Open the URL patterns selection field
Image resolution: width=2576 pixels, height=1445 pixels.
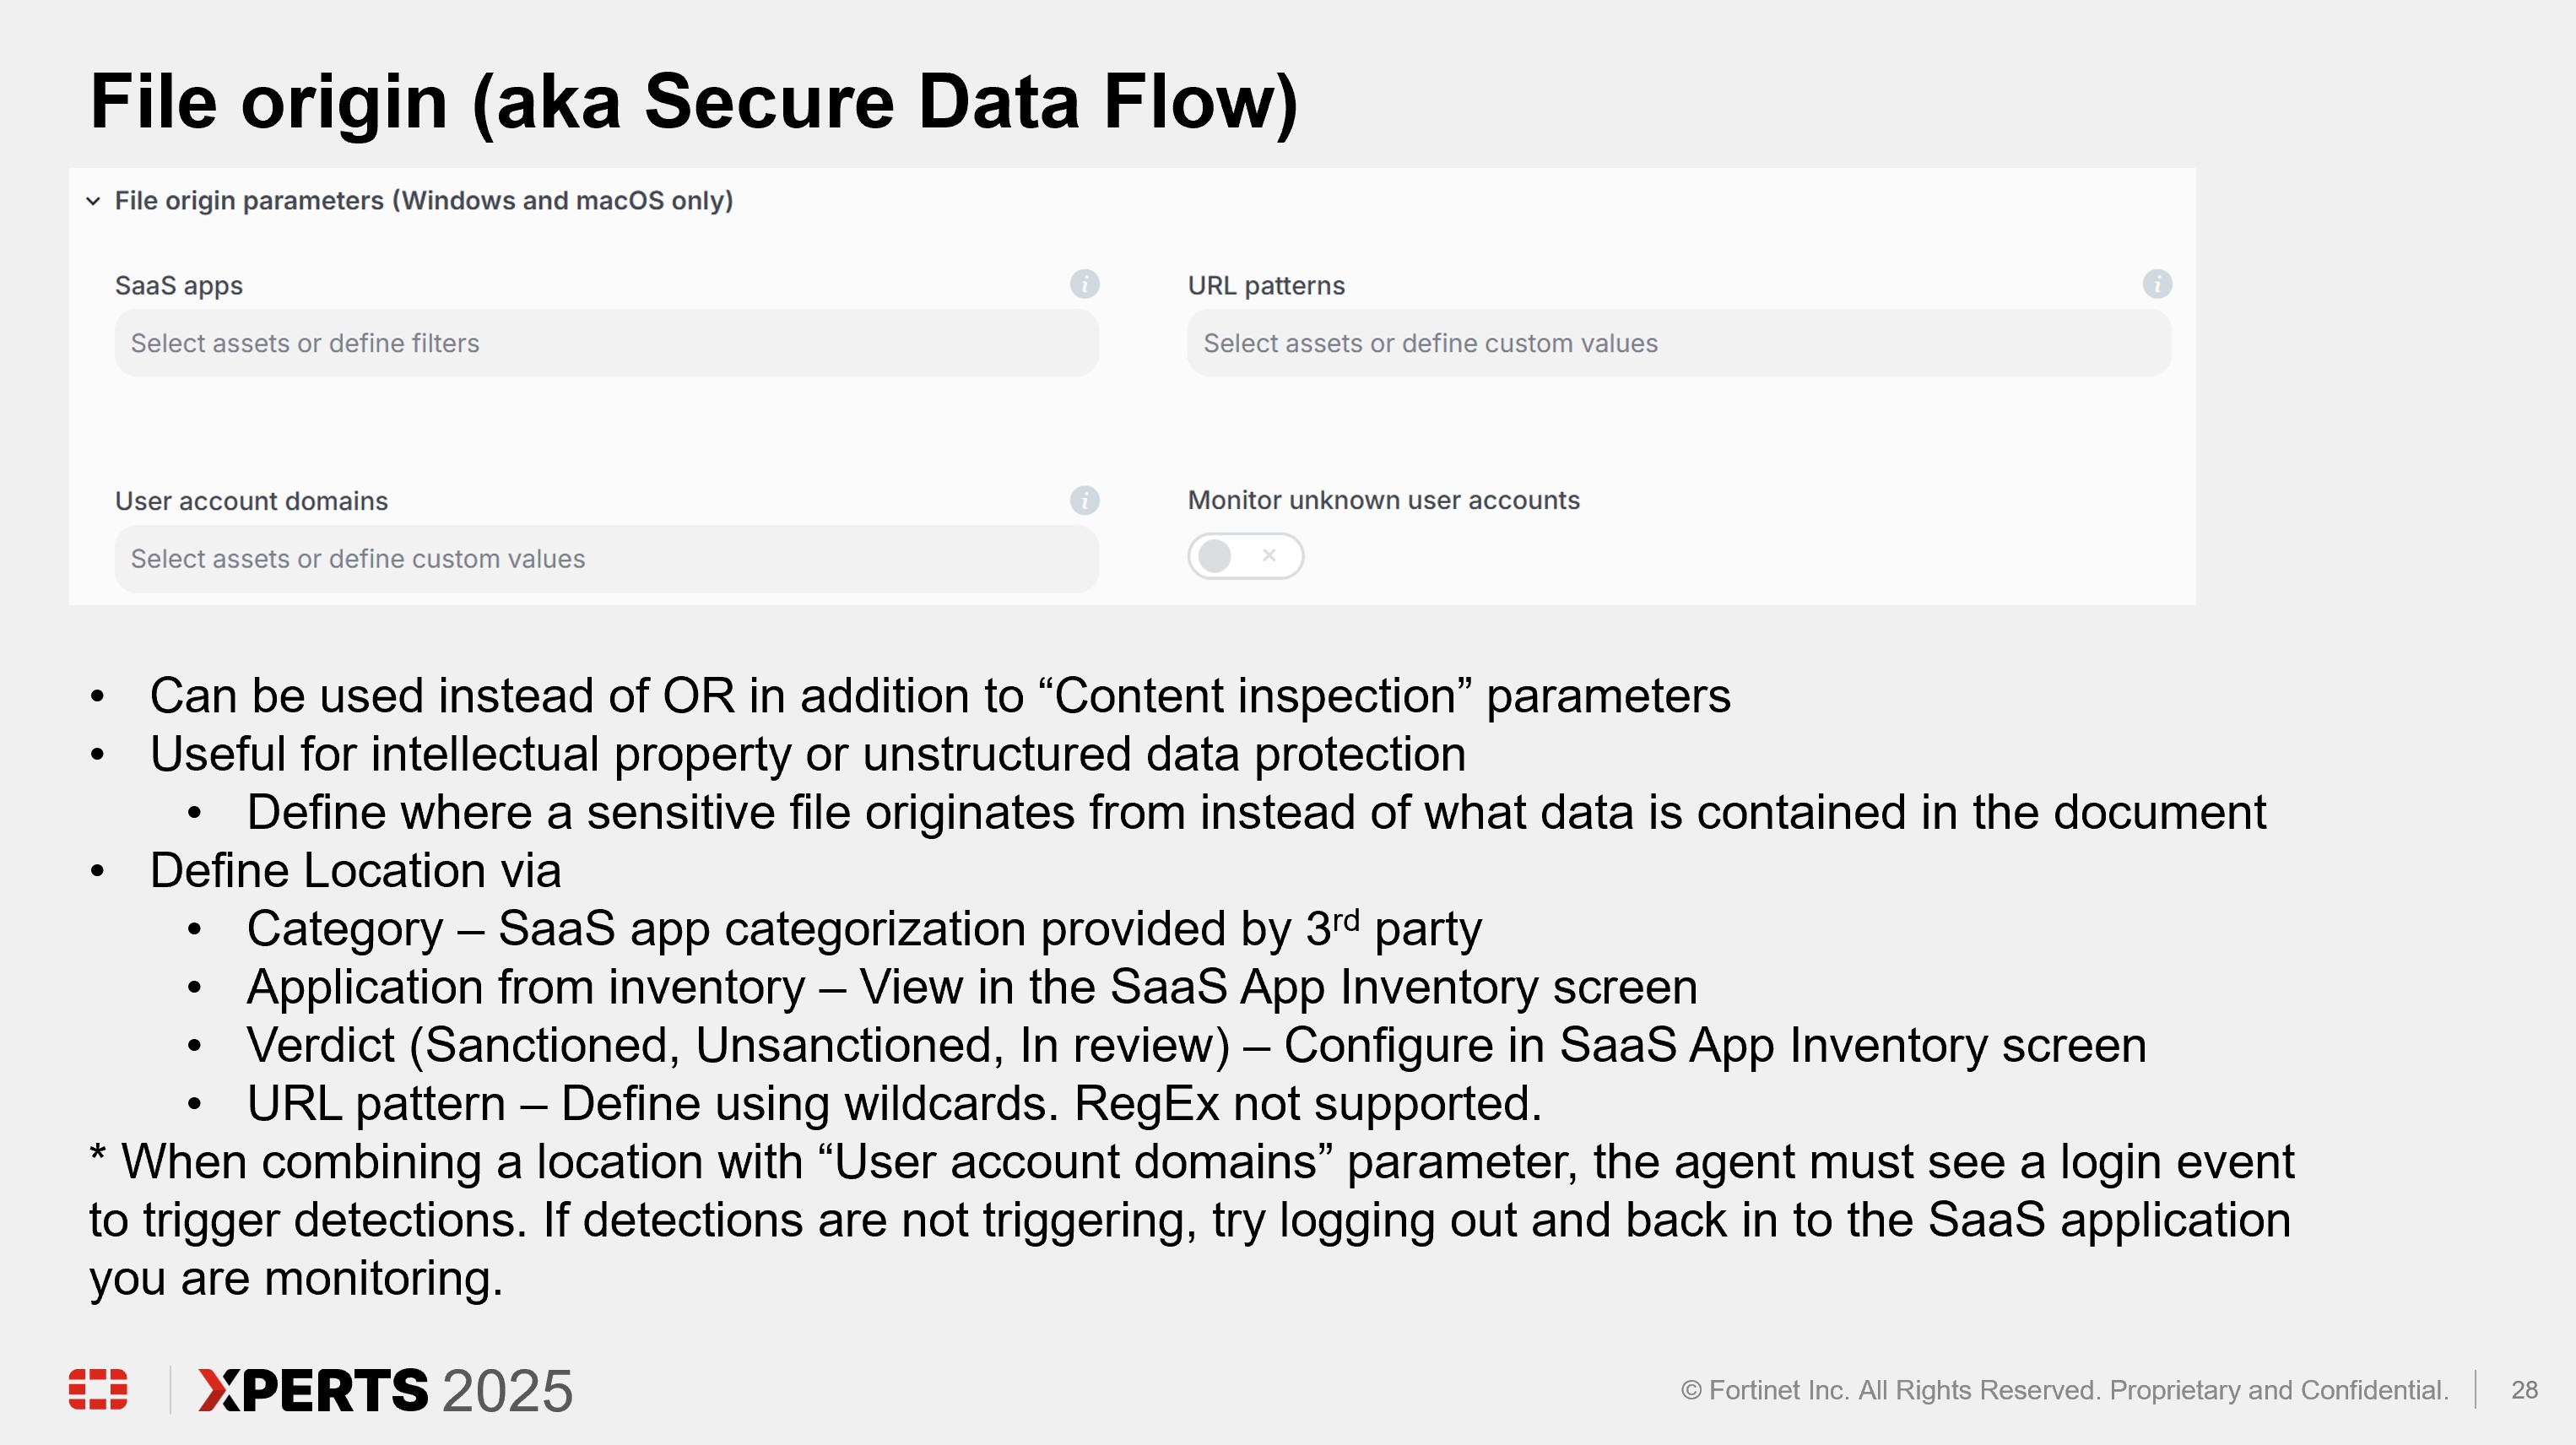[1679, 343]
